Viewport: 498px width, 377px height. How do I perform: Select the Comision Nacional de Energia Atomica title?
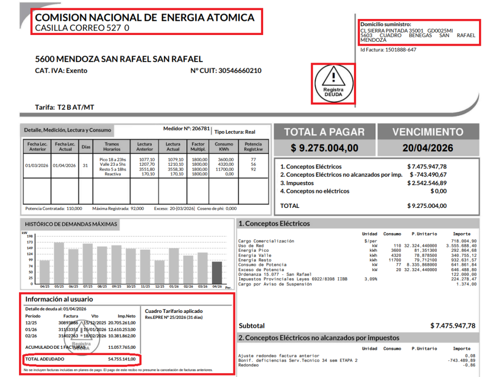145,18
